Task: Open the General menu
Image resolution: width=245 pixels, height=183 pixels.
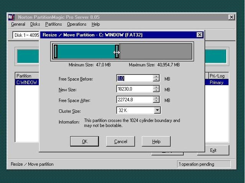Action: point(18,24)
